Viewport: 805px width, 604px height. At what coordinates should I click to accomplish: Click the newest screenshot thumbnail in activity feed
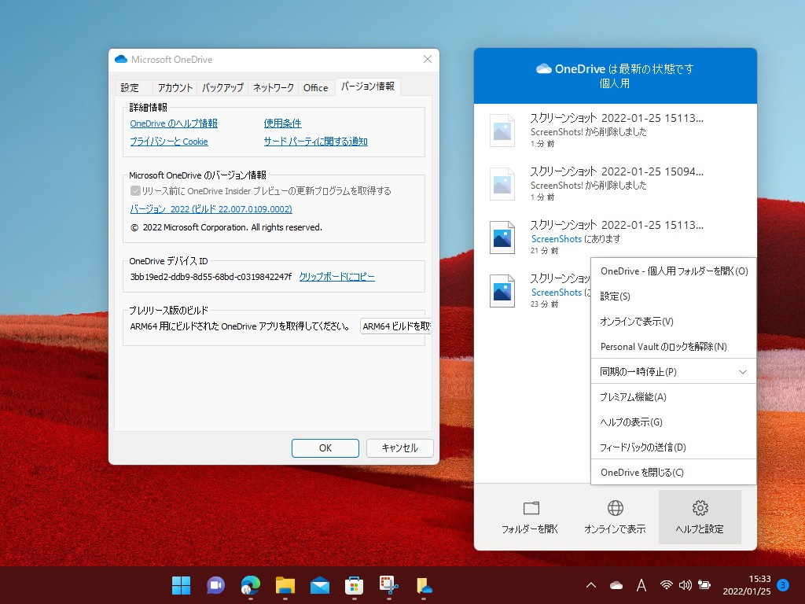[x=502, y=131]
